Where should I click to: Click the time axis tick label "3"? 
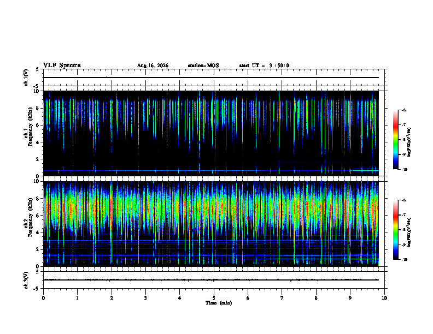coord(145,298)
